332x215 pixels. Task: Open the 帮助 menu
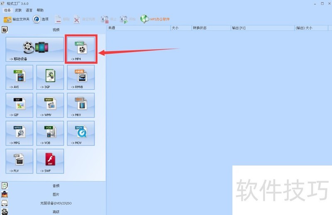click(40, 10)
